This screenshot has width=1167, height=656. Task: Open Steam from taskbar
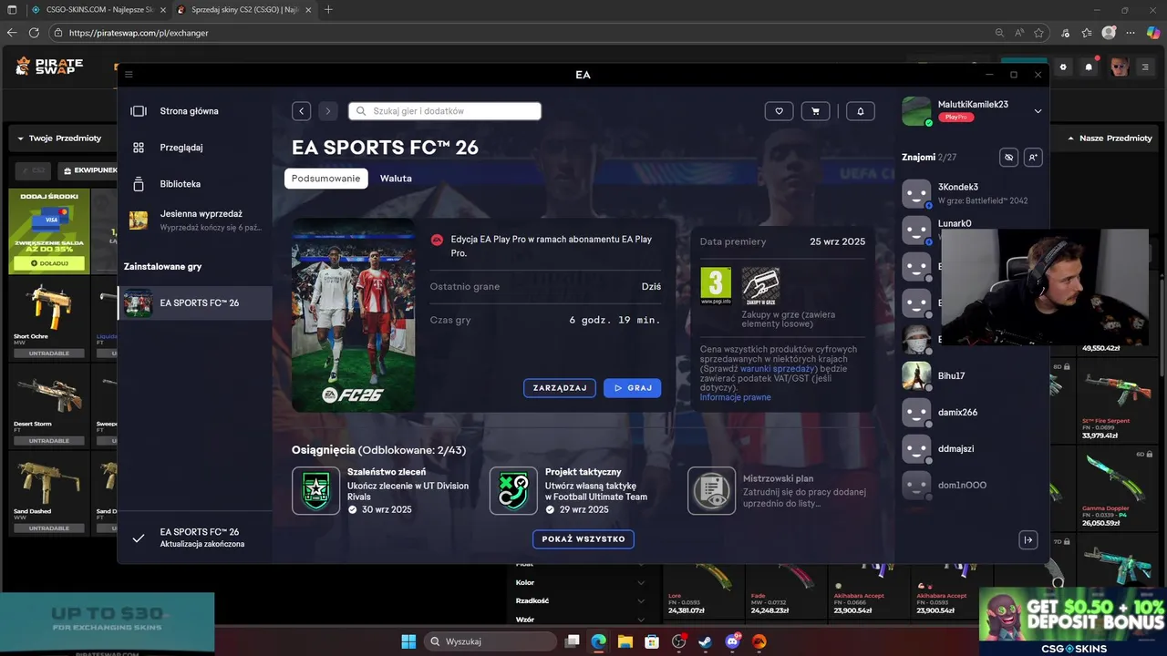[705, 641]
